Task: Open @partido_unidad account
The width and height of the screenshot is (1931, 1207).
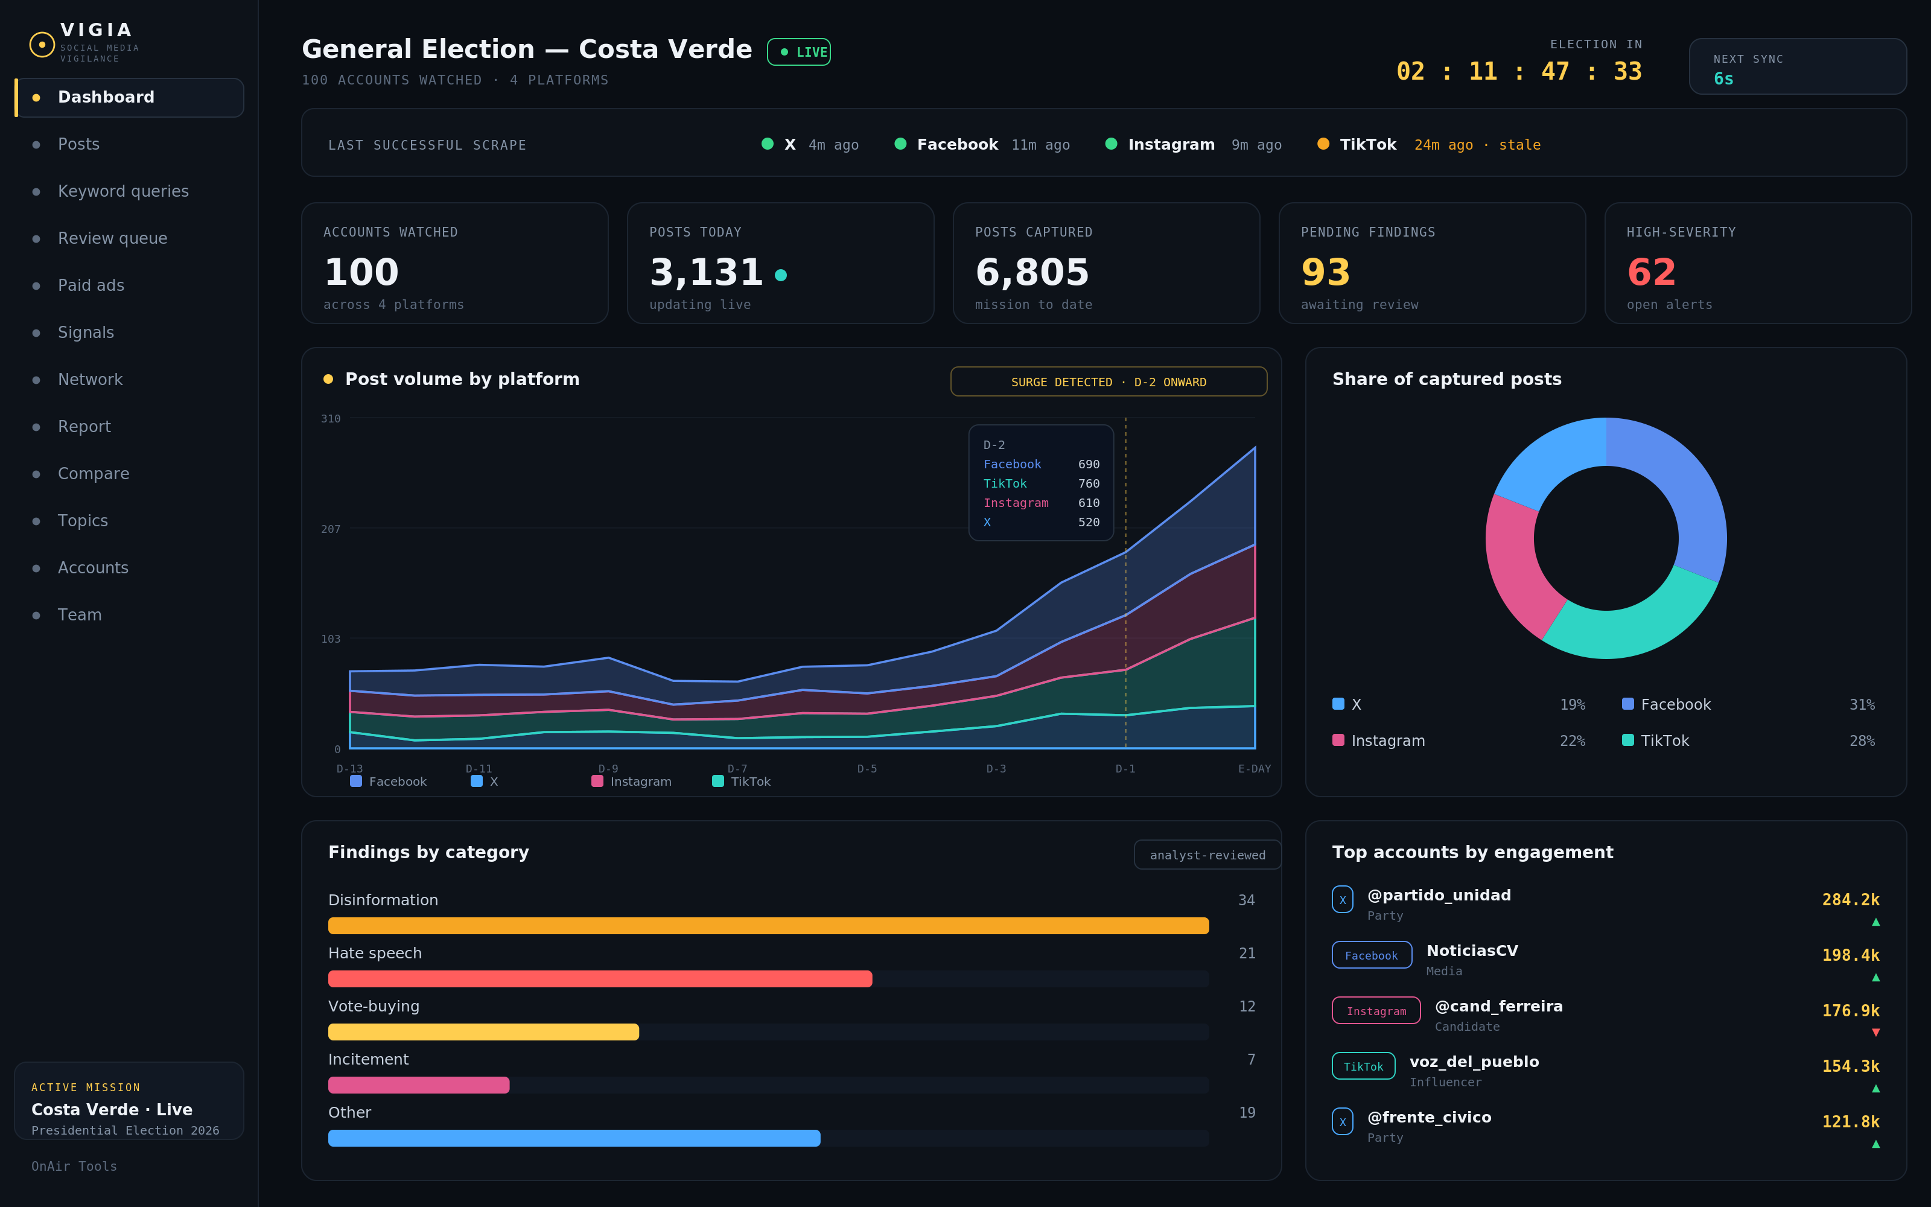Action: pyautogui.click(x=1439, y=895)
